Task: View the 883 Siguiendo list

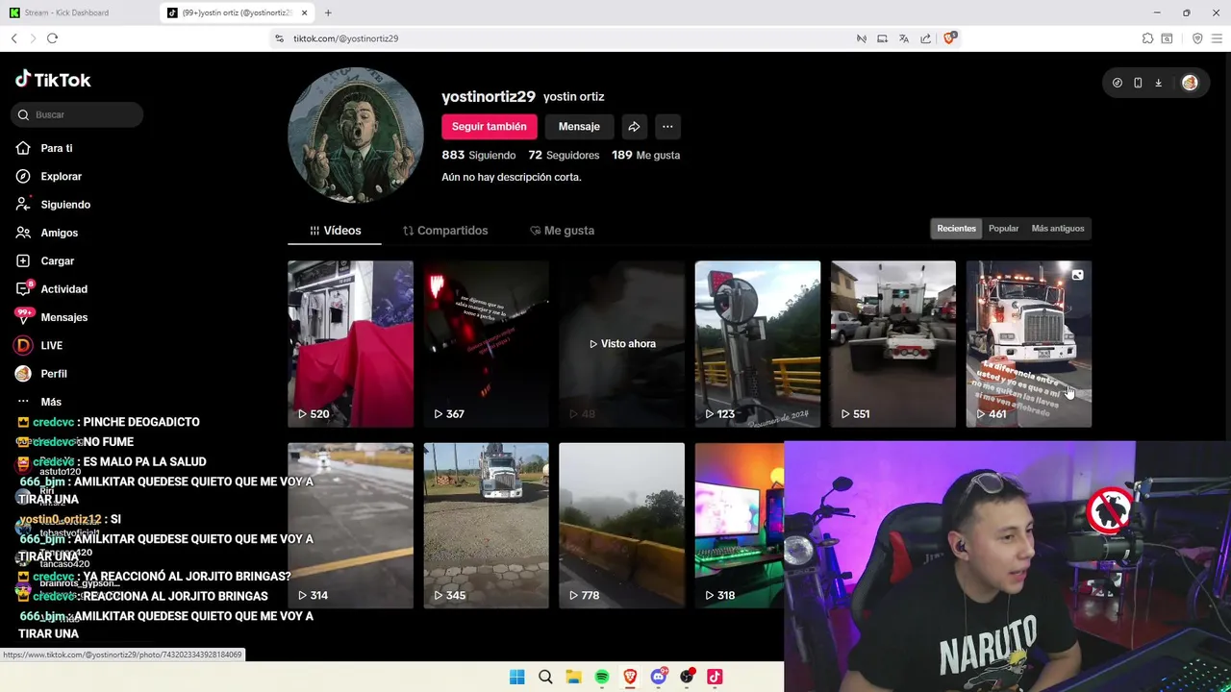Action: [479, 155]
